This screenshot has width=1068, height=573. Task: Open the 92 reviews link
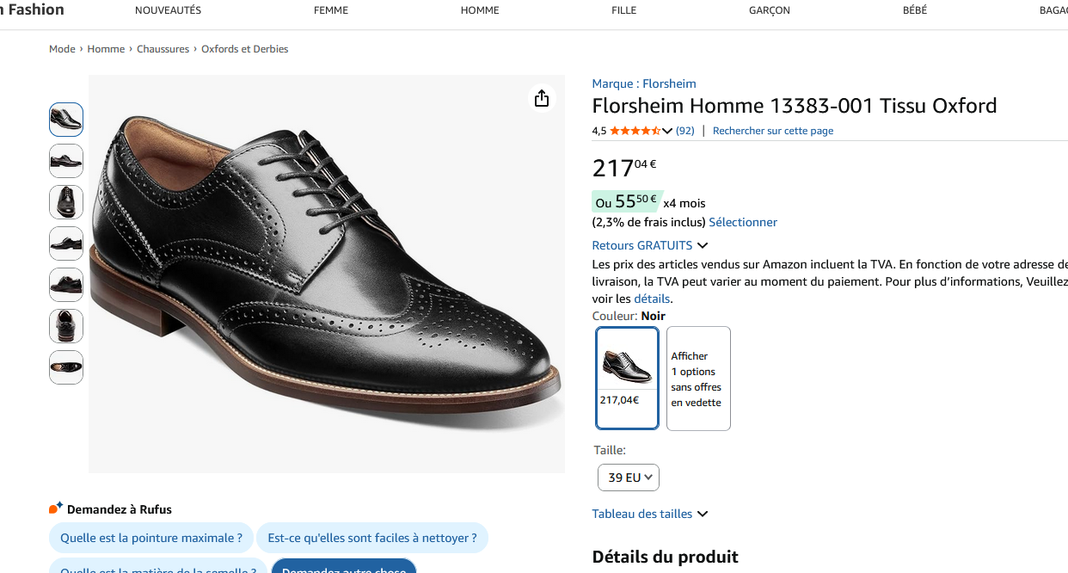point(685,131)
